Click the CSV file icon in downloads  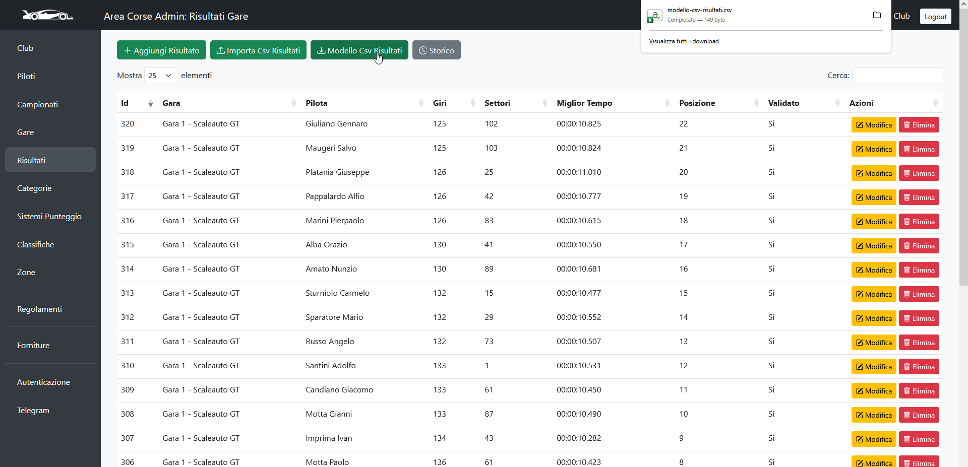tap(654, 16)
